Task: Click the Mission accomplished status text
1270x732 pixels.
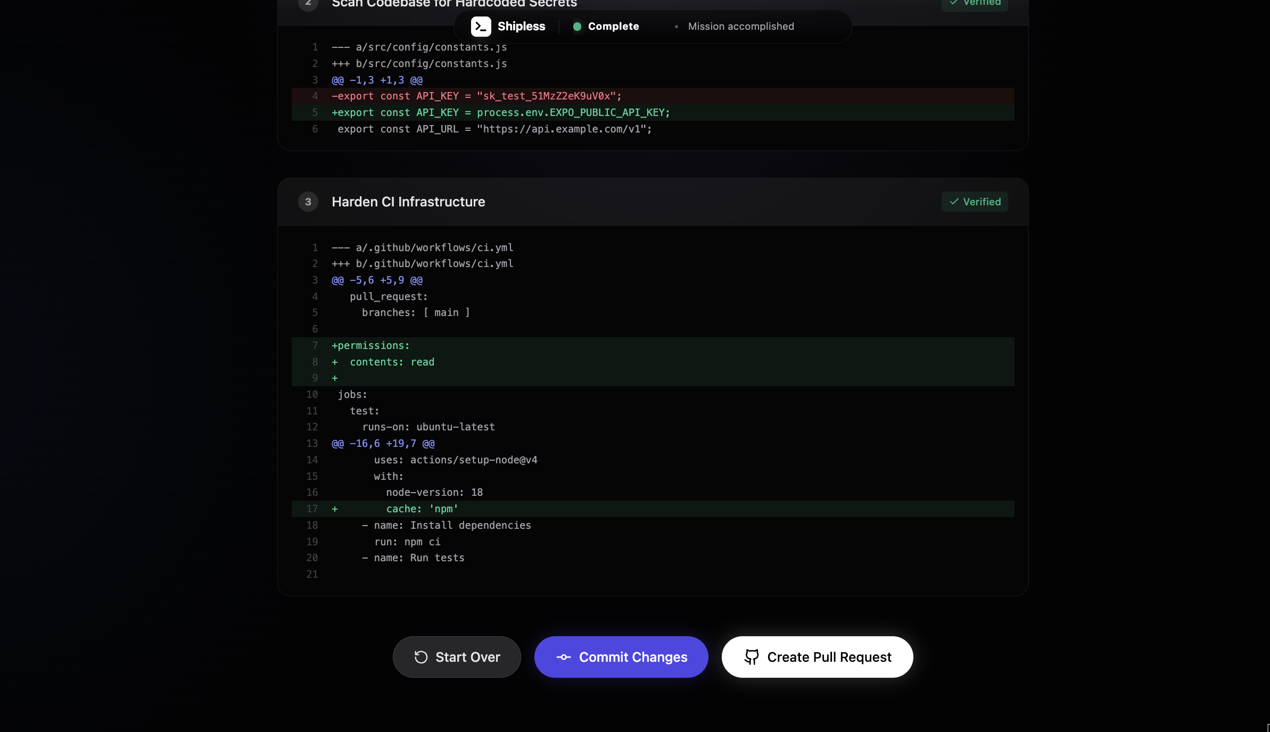Action: click(x=740, y=27)
